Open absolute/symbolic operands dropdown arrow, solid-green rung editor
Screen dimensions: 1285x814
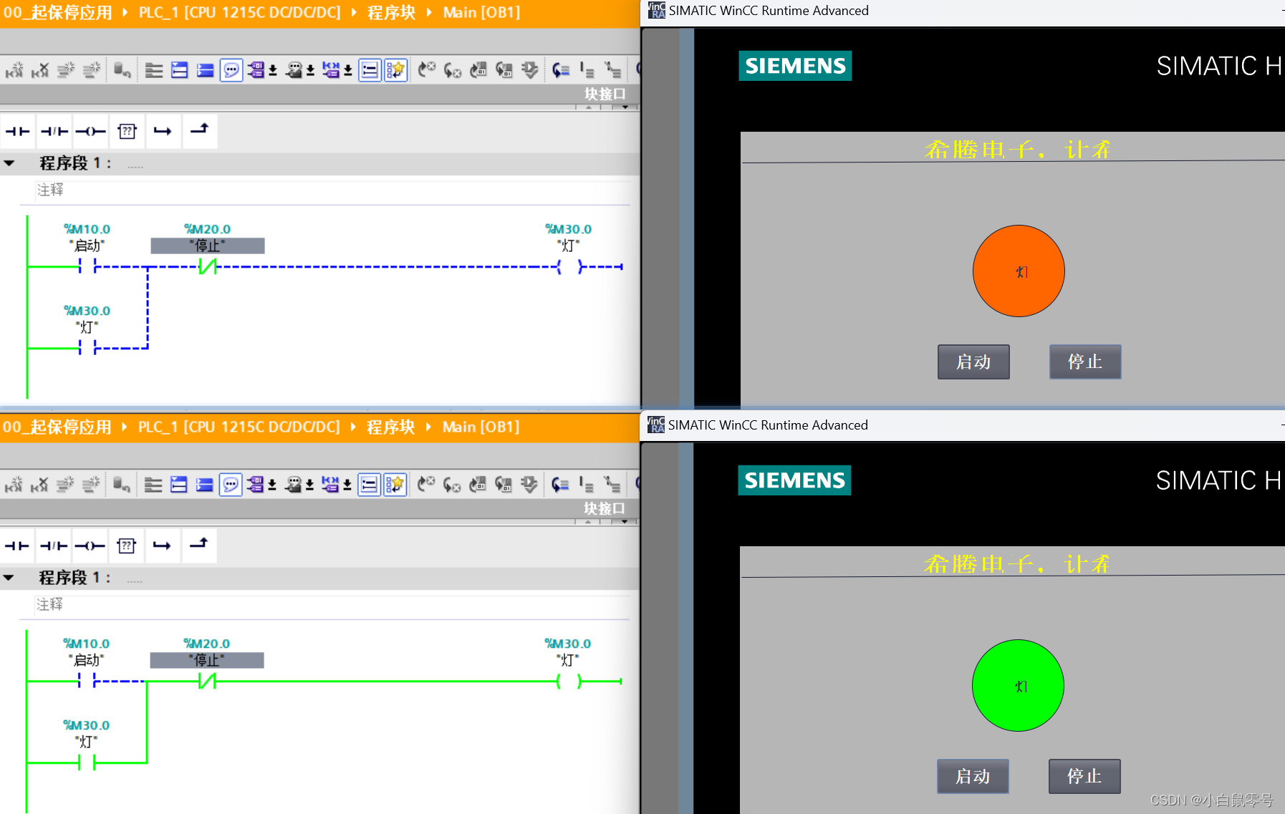pos(272,485)
